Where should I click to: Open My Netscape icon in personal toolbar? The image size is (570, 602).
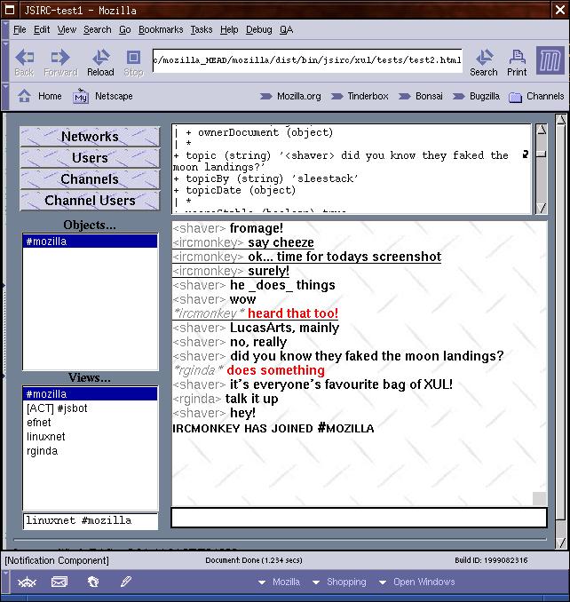[x=81, y=96]
